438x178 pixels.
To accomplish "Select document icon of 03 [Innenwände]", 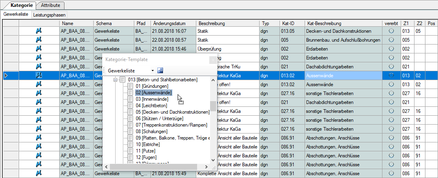I will 130,99.
